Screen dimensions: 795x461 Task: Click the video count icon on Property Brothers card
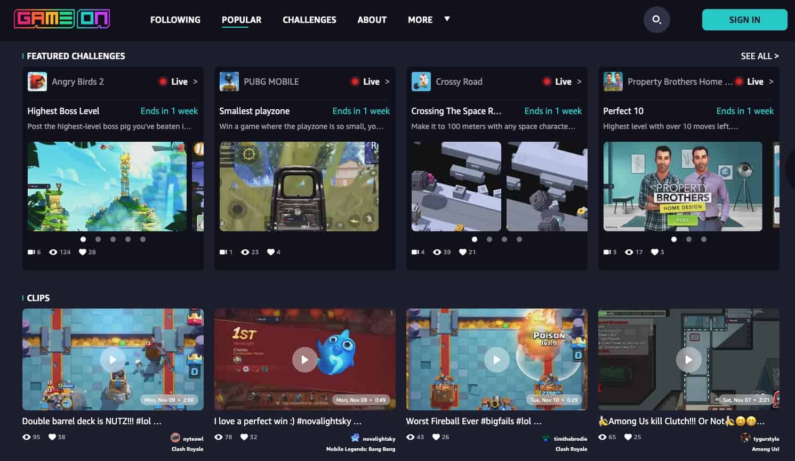(607, 252)
